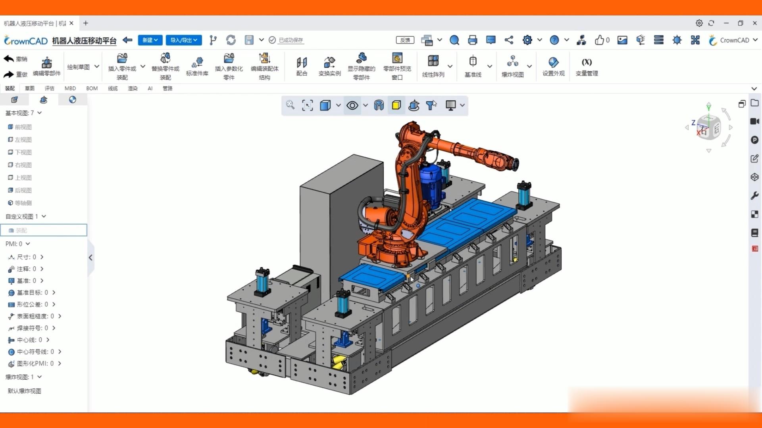This screenshot has height=428, width=762.
Task: Click the 反馈 feedback button
Action: [405, 40]
